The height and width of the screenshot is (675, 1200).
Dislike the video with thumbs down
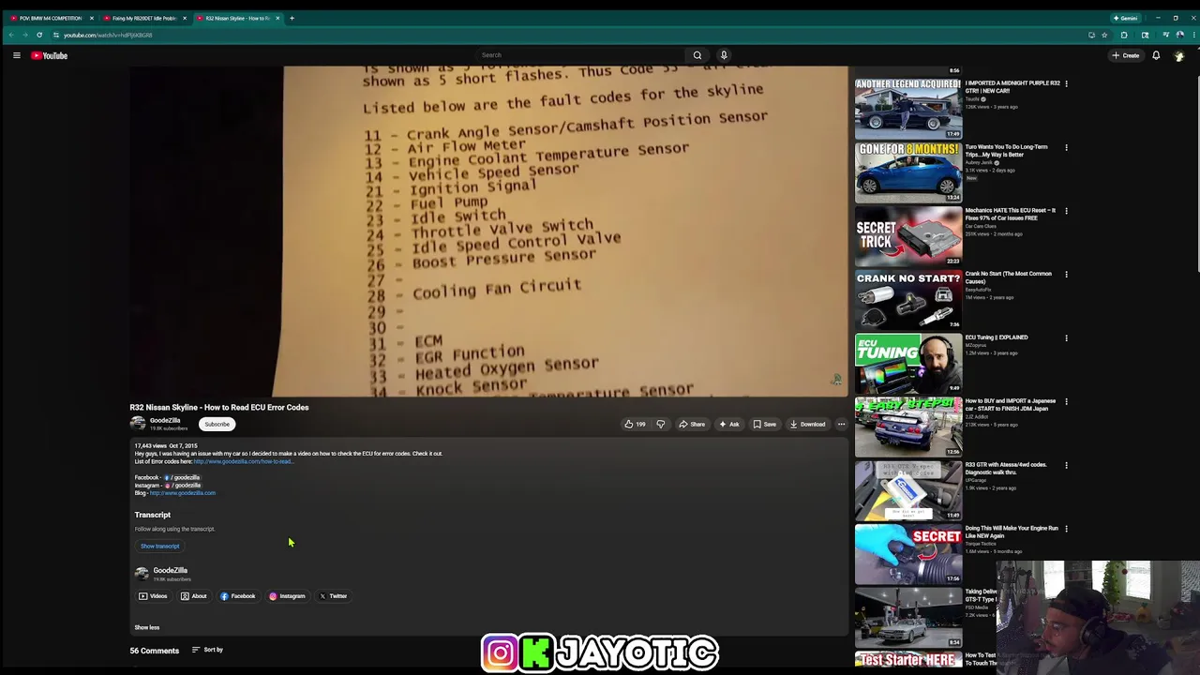(660, 424)
